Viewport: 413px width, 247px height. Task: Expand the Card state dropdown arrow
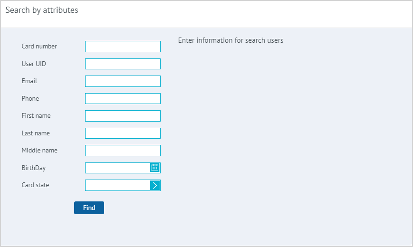click(x=155, y=185)
